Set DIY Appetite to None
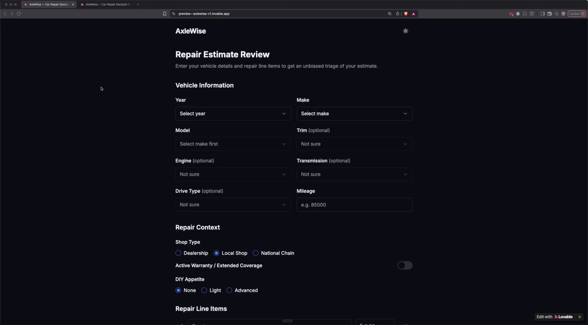The width and height of the screenshot is (588, 325). pyautogui.click(x=186, y=291)
